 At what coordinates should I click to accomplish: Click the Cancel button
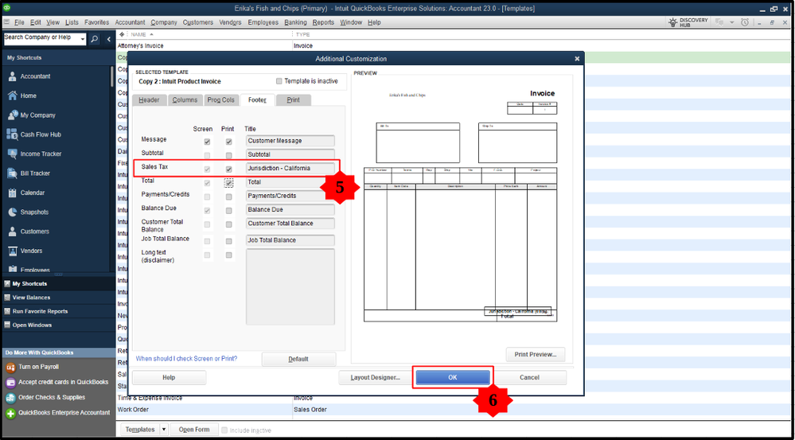(529, 378)
